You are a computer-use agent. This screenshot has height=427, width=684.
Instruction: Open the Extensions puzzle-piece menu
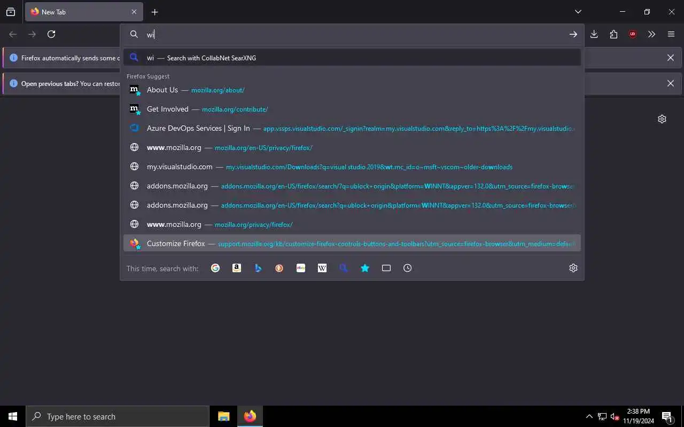point(613,34)
